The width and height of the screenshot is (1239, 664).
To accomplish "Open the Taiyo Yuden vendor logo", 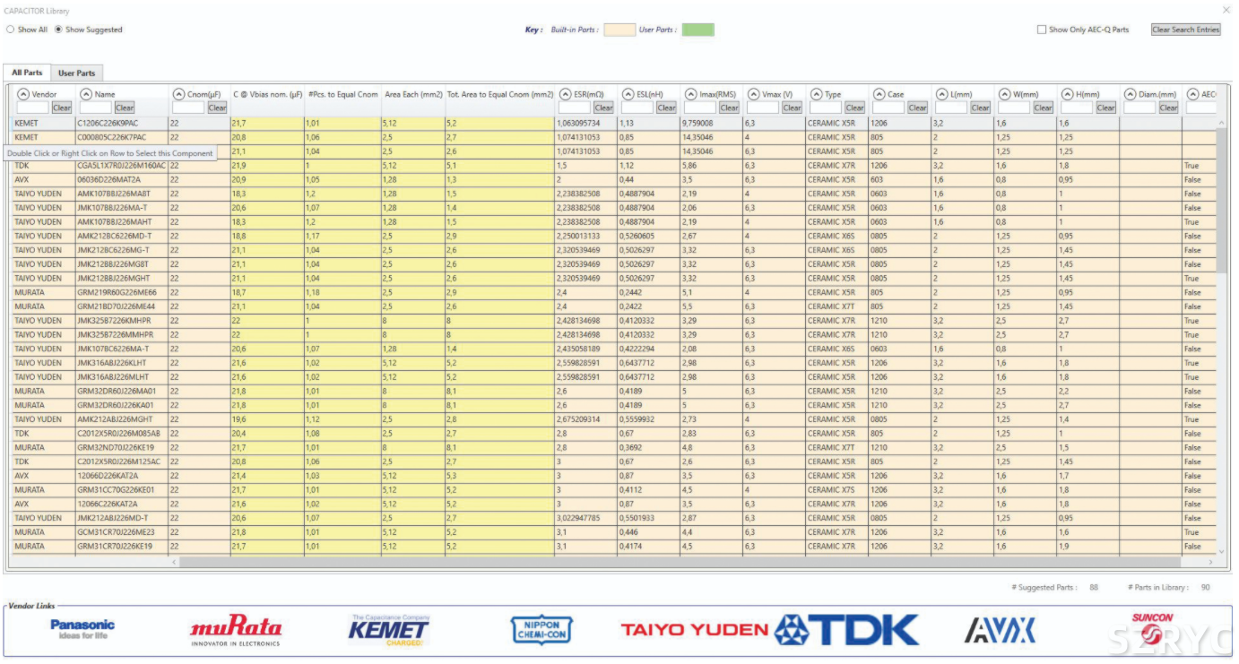I will [695, 630].
